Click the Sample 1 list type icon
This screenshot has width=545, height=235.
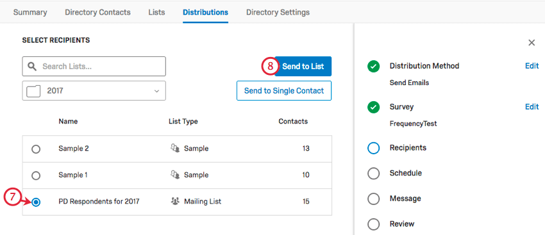[175, 175]
